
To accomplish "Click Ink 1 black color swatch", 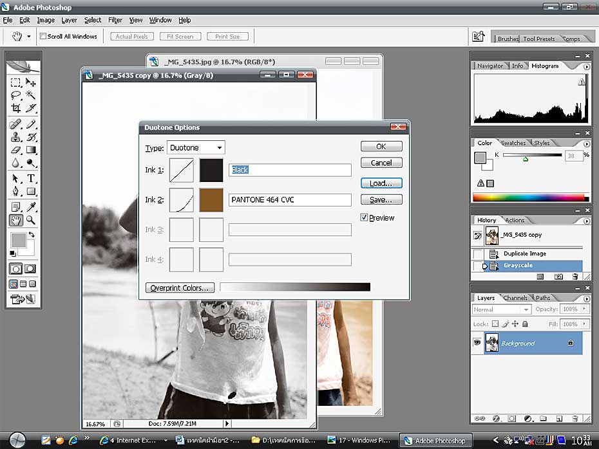I will coord(211,170).
